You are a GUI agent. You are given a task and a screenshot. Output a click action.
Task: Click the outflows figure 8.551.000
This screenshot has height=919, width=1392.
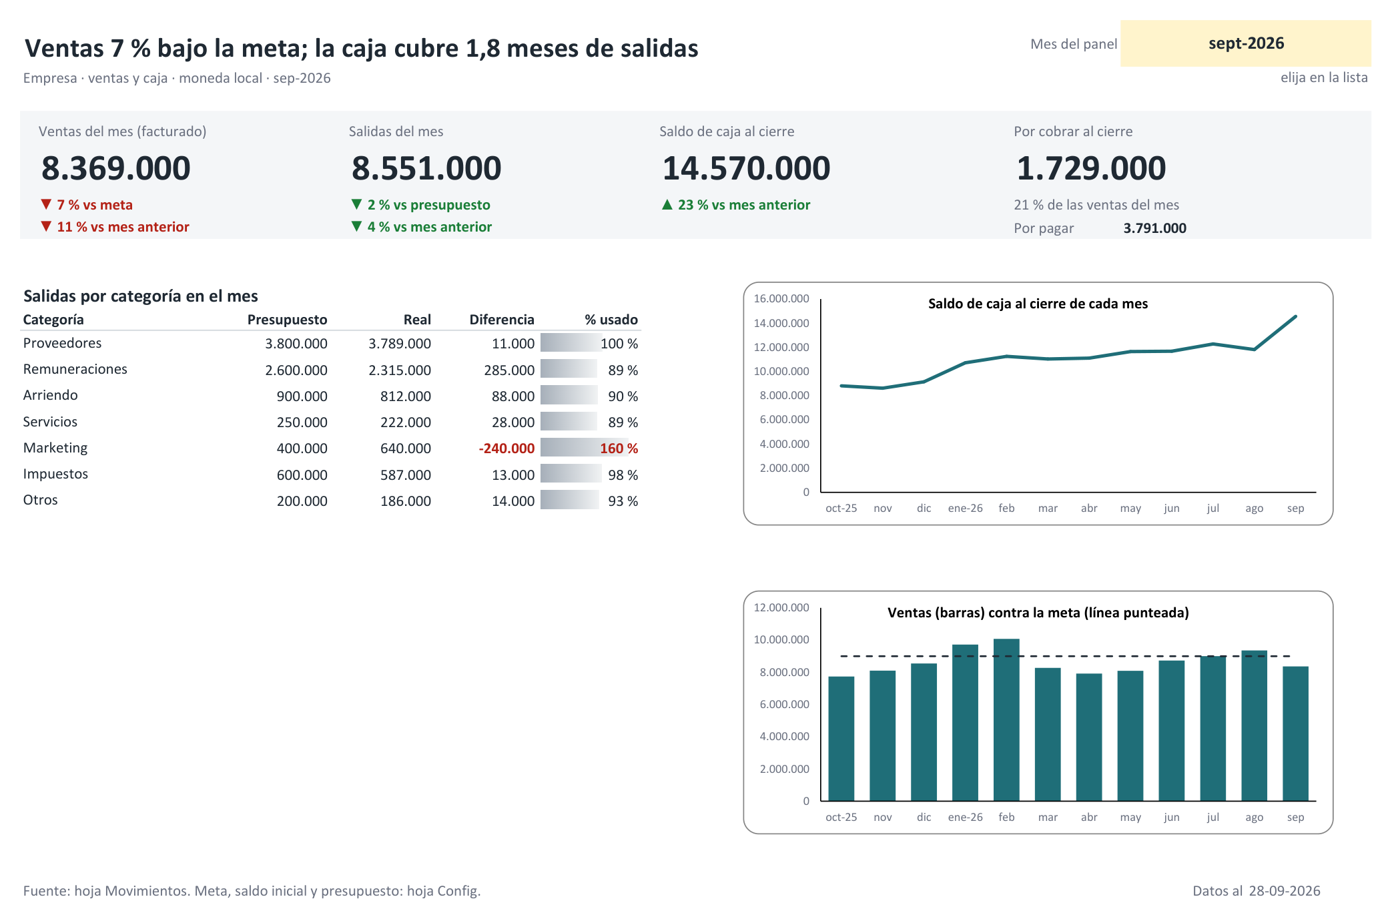click(x=426, y=168)
